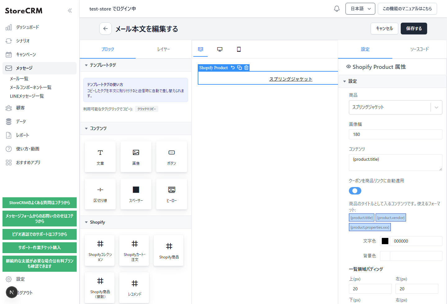Open the データ section

tap(39, 122)
